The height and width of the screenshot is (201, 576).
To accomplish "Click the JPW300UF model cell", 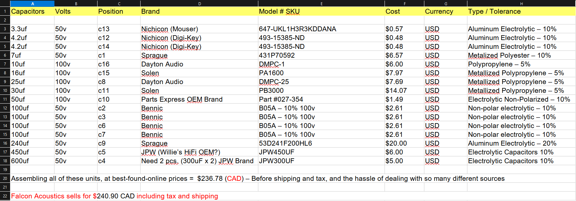I will tap(321, 161).
